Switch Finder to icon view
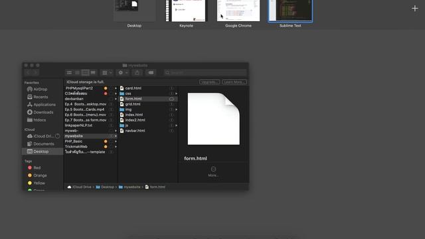The height and width of the screenshot is (239, 425). (x=69, y=72)
